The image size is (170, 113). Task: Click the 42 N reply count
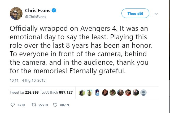click(21, 105)
